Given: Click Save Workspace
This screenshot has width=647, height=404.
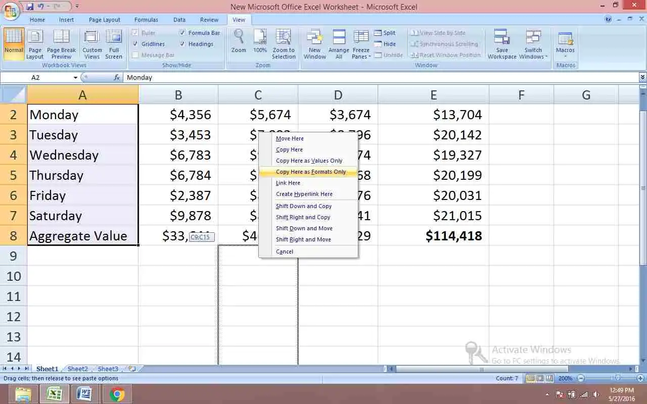Looking at the screenshot, I should pos(502,44).
